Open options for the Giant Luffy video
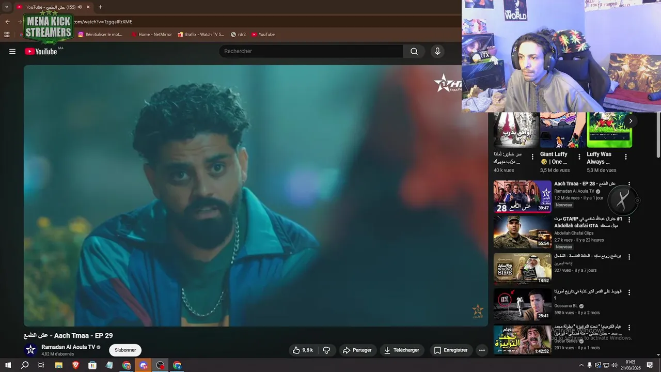 pos(579,157)
